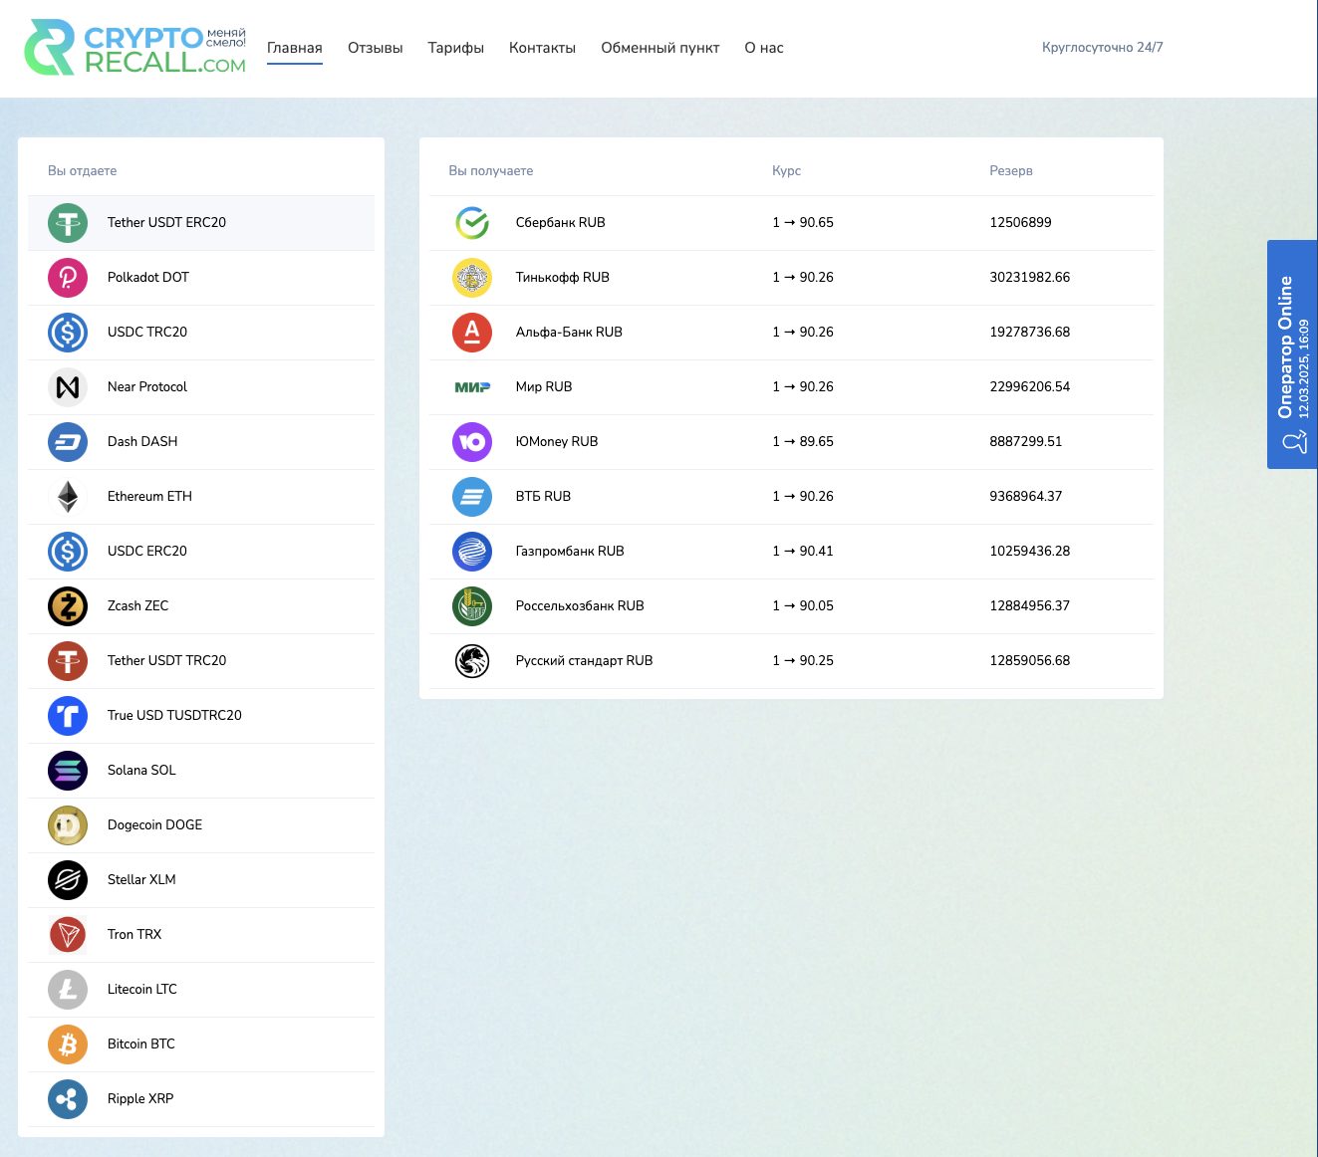The height and width of the screenshot is (1157, 1318).
Task: Click the Курс column header
Action: click(787, 171)
